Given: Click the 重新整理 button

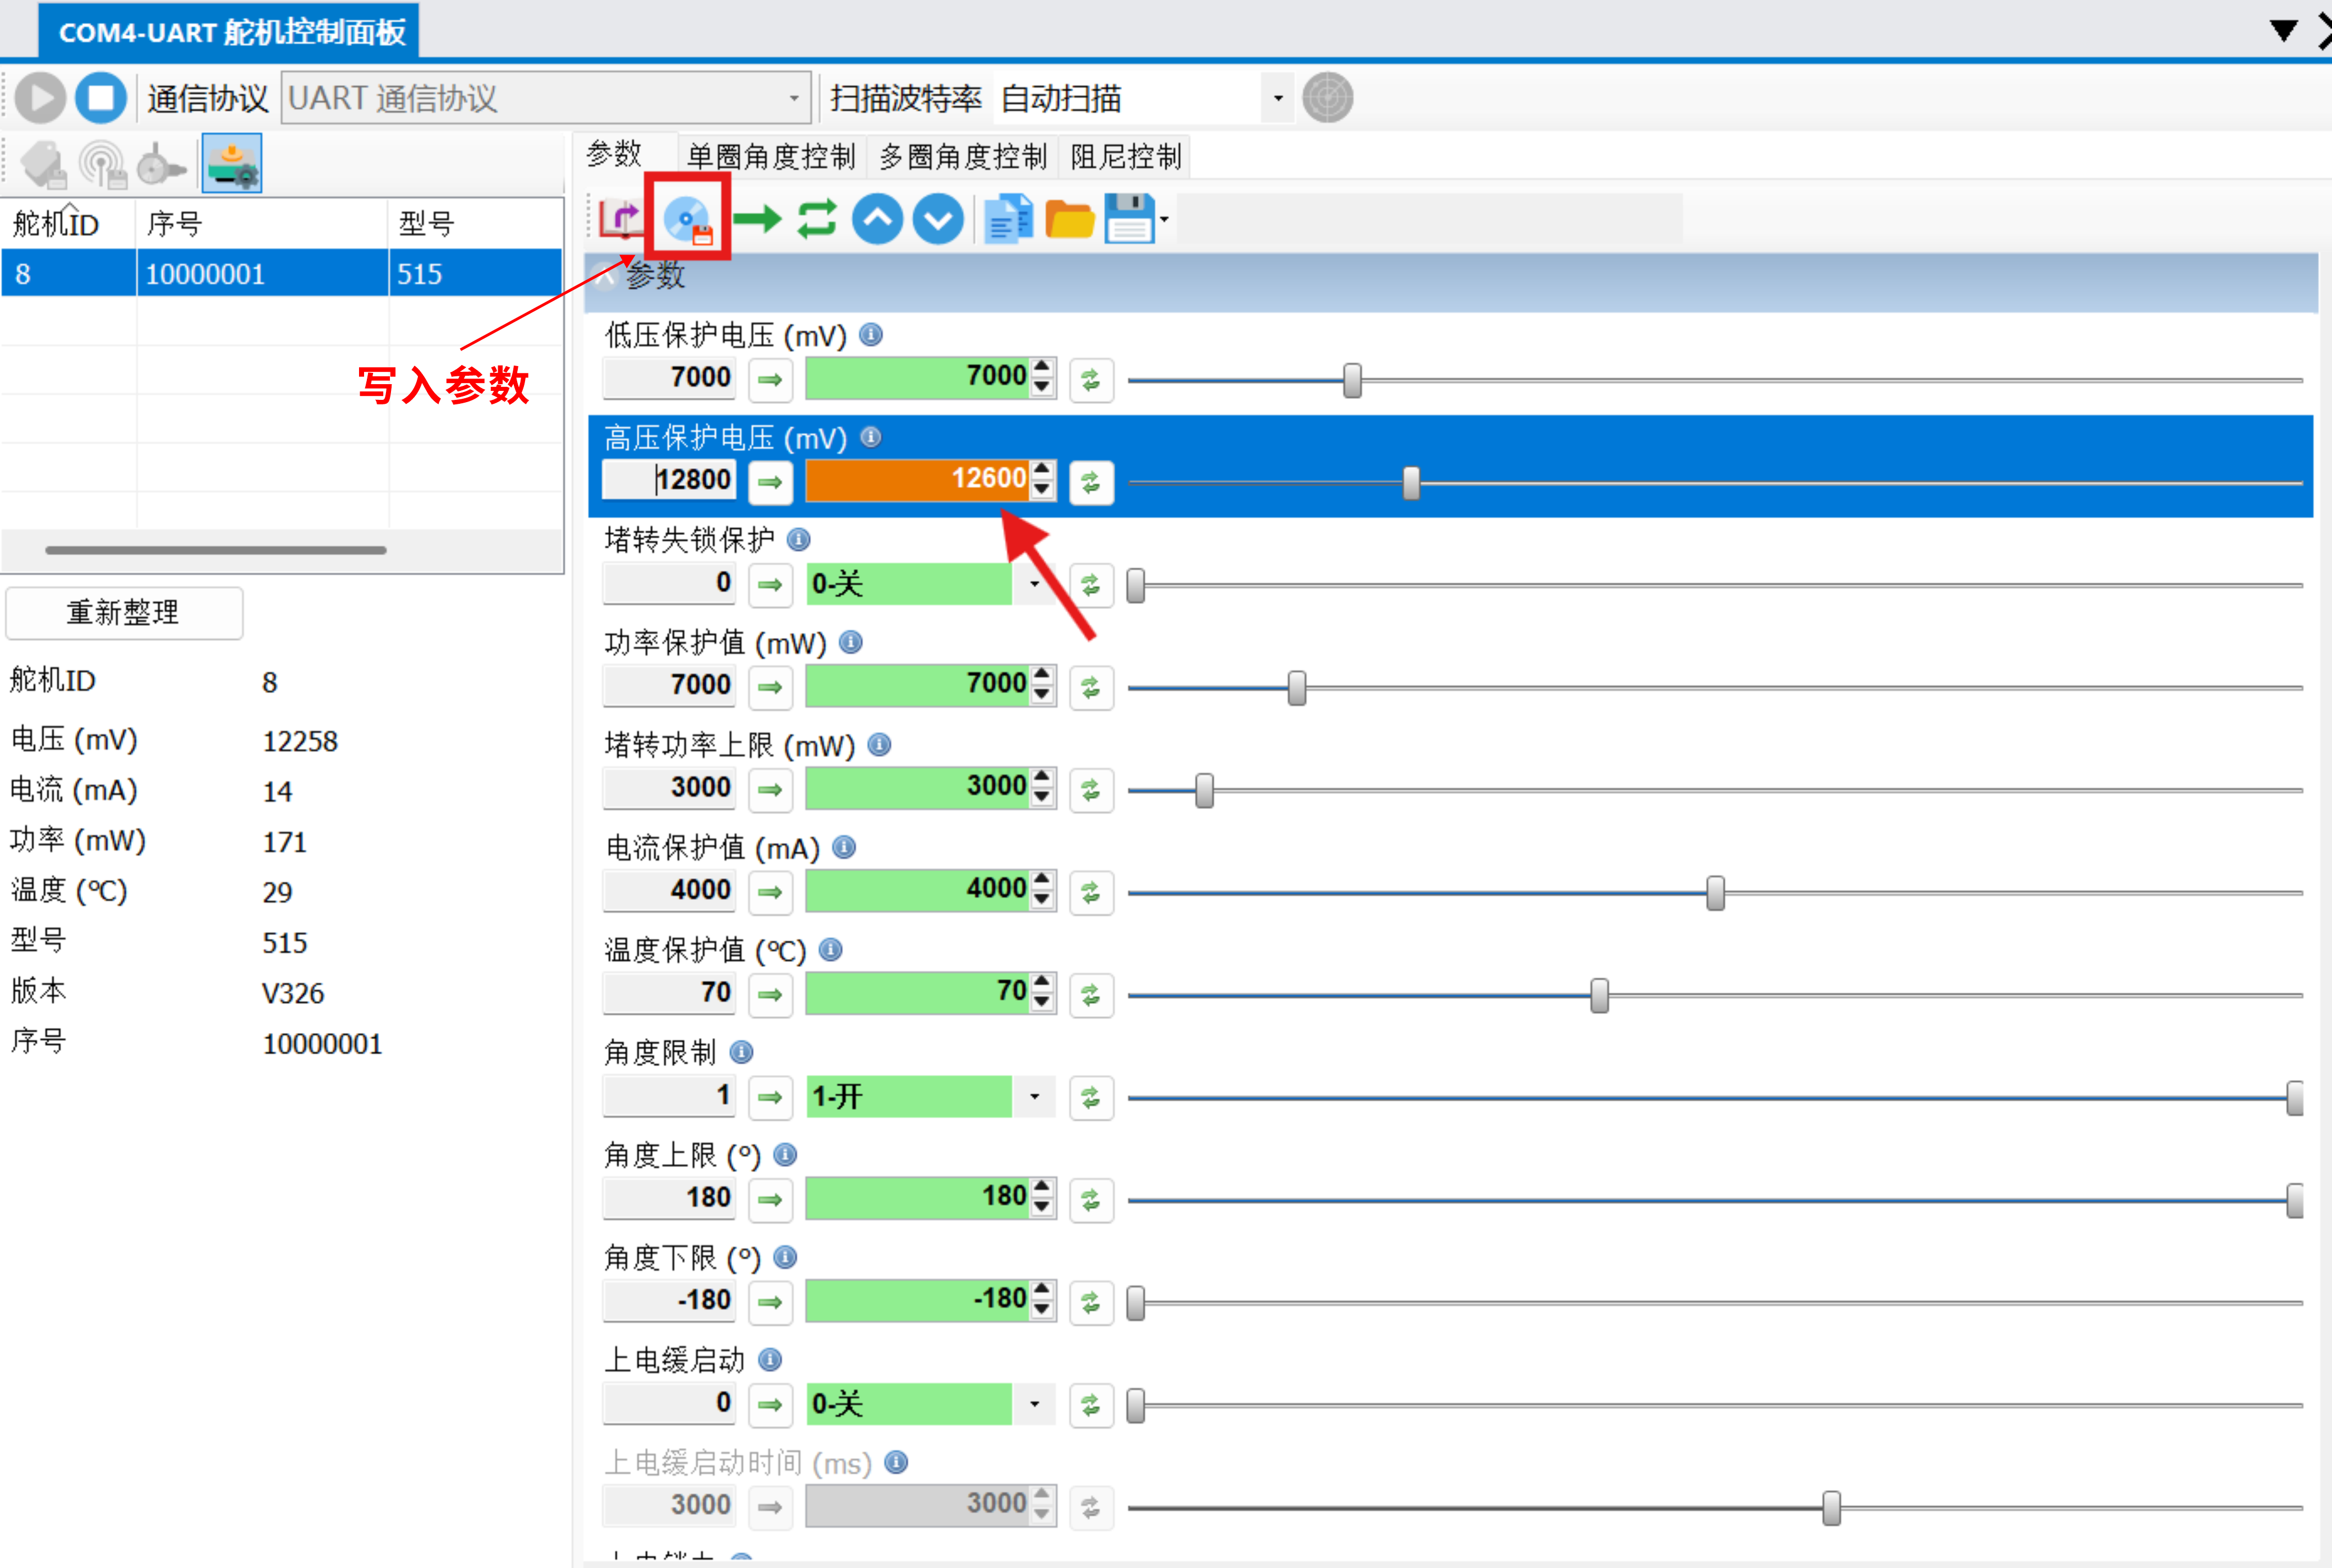Looking at the screenshot, I should [124, 612].
